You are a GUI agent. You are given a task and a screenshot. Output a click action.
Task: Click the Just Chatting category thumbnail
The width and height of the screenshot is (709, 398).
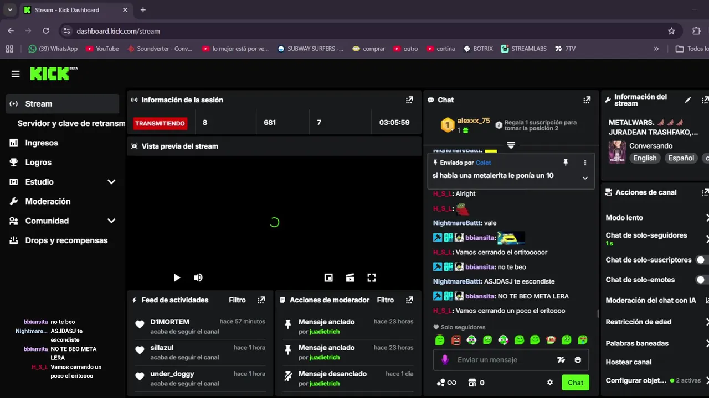(x=617, y=151)
